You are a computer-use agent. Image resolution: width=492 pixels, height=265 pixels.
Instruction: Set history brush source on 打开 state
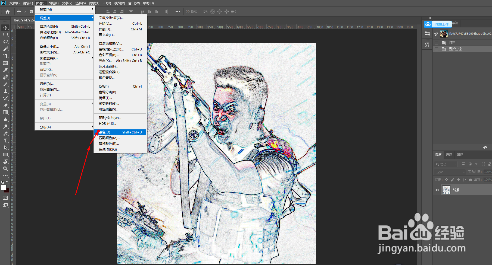tap(436, 43)
